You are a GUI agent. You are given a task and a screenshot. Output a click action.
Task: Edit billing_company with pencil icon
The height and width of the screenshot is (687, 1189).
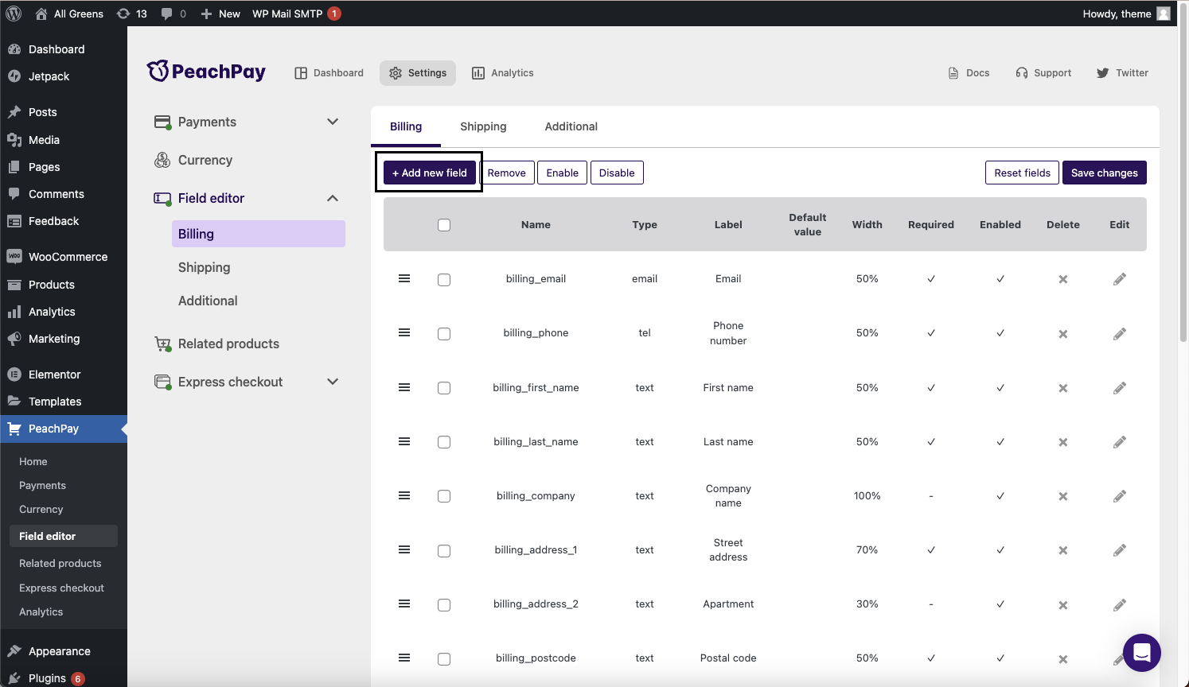pos(1119,496)
